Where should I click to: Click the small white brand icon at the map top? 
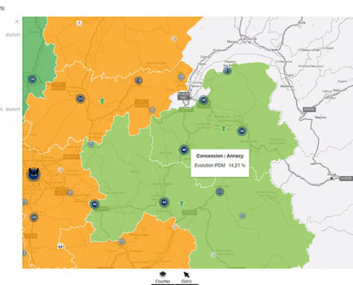[x=79, y=23]
